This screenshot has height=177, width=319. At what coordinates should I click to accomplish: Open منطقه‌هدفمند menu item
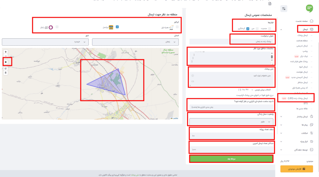(302, 41)
